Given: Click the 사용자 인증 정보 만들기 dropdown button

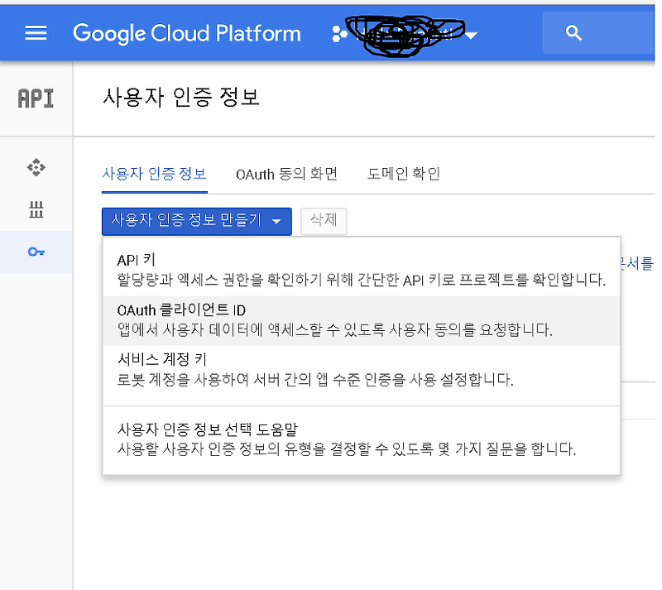Looking at the screenshot, I should pos(197,221).
